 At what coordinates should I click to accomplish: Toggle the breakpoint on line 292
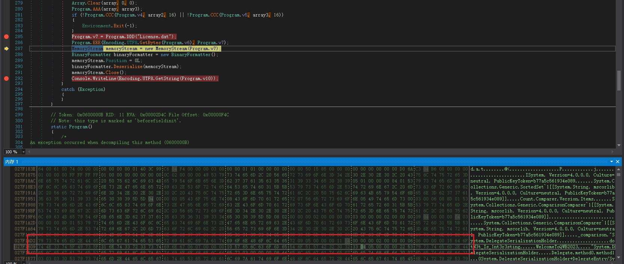pyautogui.click(x=6, y=79)
